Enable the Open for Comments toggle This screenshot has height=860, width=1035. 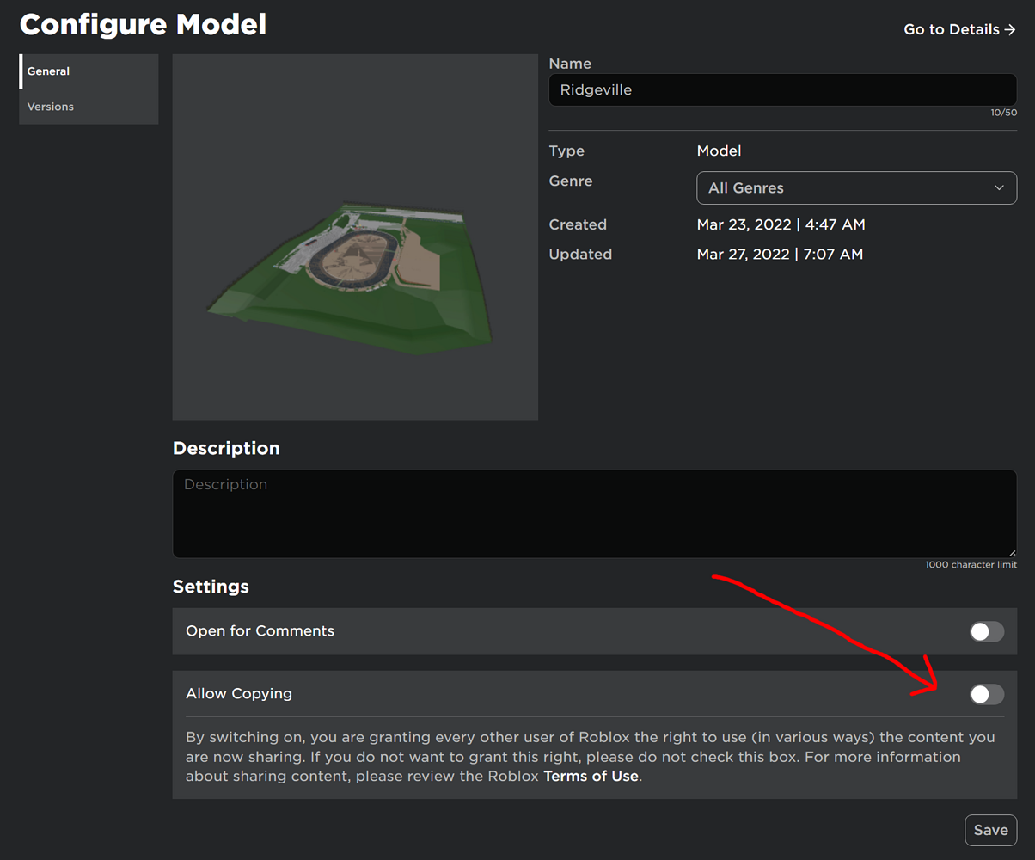(x=986, y=630)
